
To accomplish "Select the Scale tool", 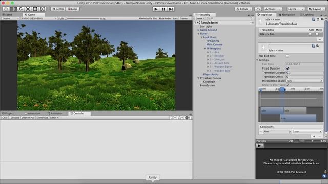I will [28, 9].
